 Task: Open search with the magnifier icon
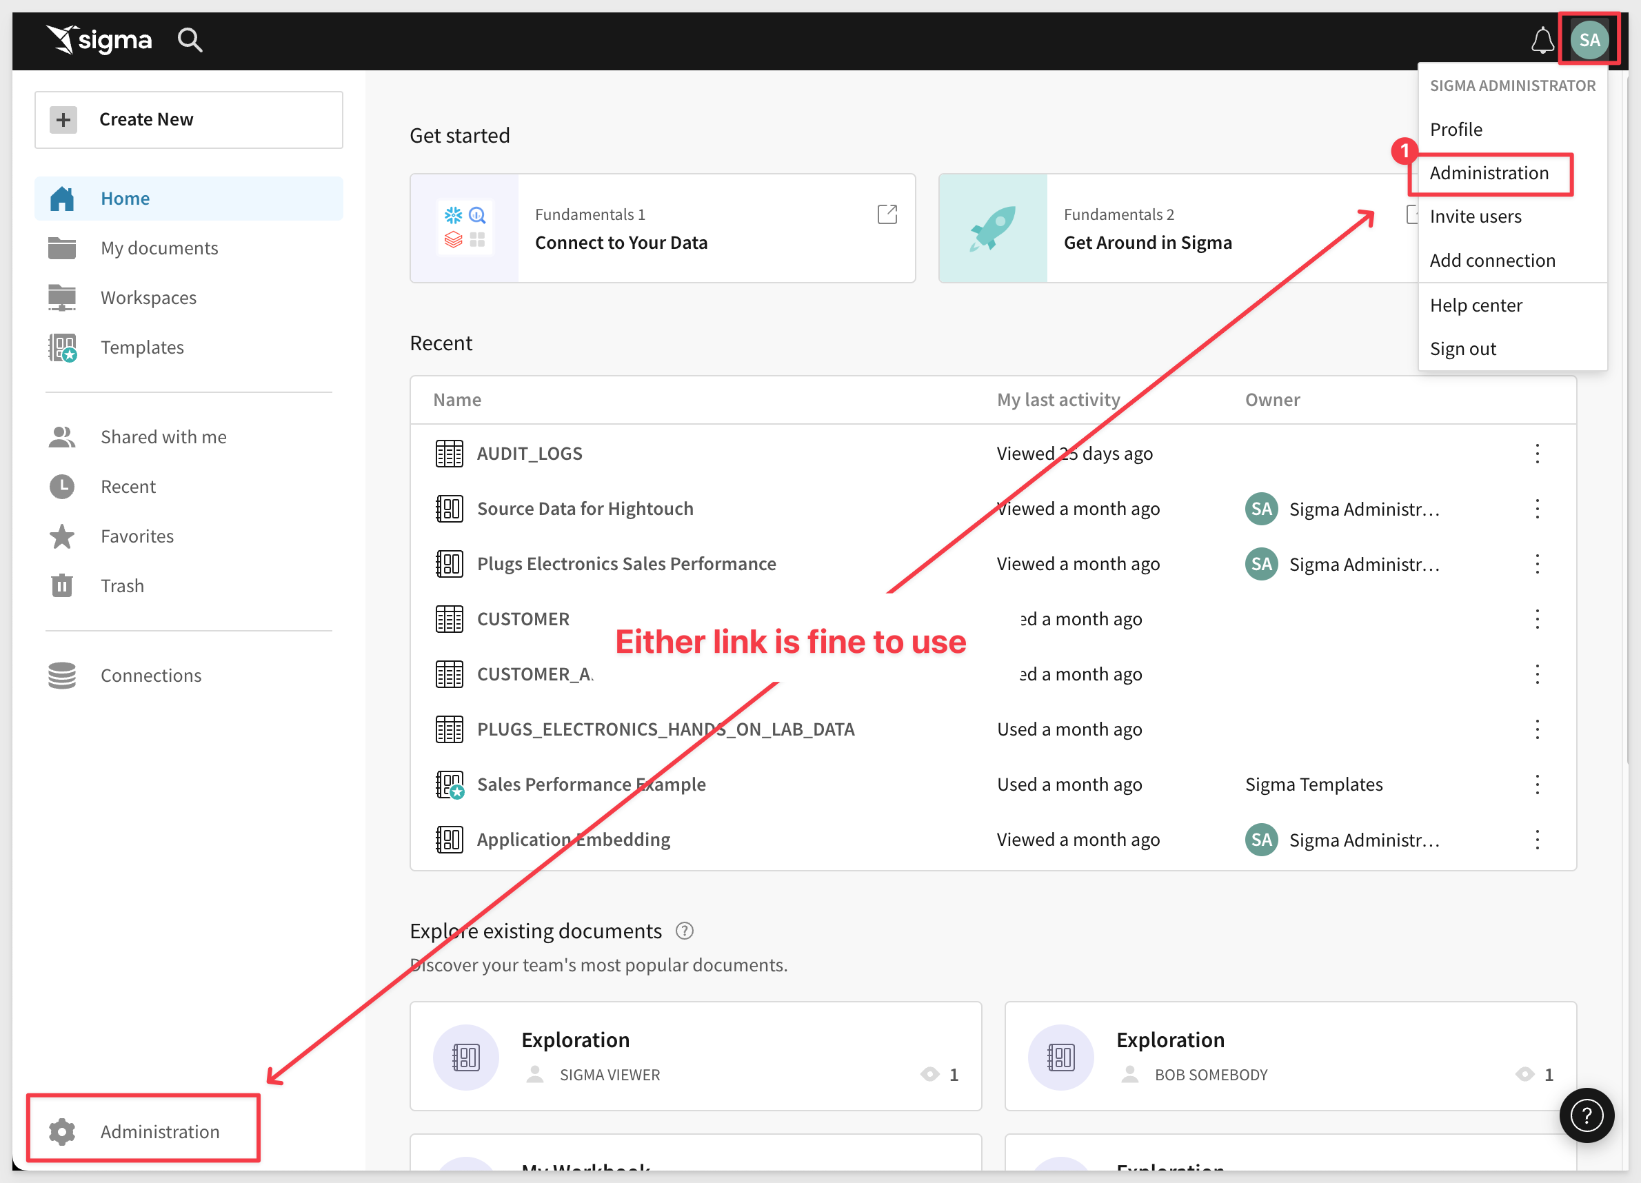click(190, 40)
